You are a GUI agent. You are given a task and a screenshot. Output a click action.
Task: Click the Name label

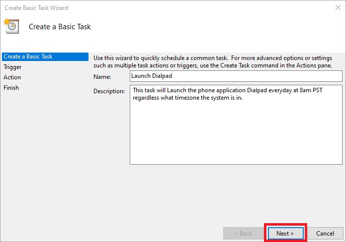[102, 77]
